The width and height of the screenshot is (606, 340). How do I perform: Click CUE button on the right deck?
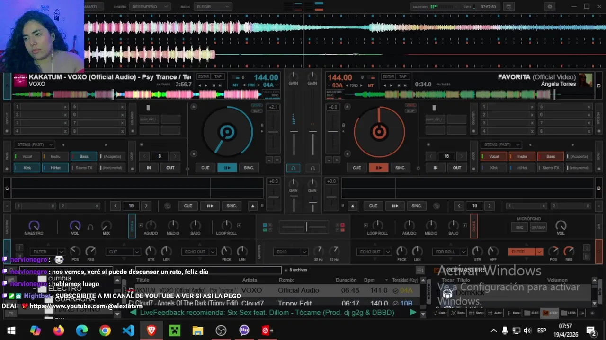356,168
